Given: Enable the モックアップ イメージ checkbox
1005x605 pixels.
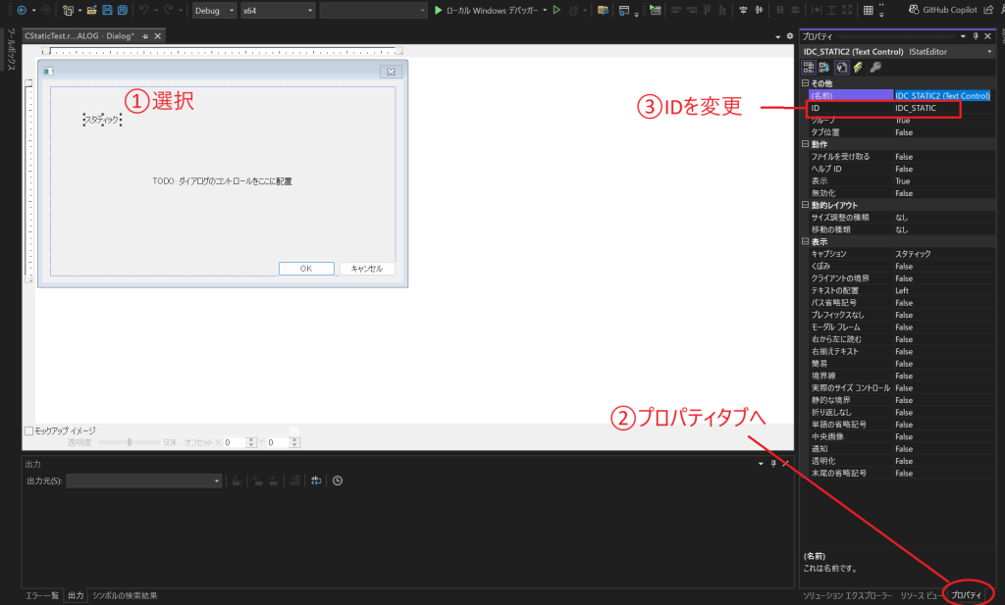Looking at the screenshot, I should [28, 430].
